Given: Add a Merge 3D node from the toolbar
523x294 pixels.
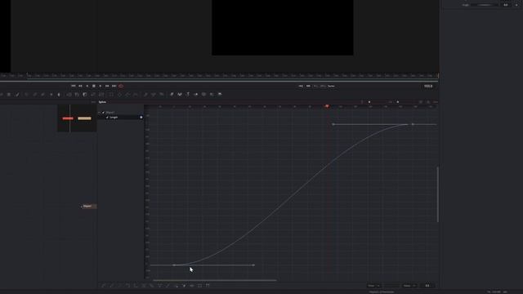Looking at the screenshot, I should (x=196, y=95).
